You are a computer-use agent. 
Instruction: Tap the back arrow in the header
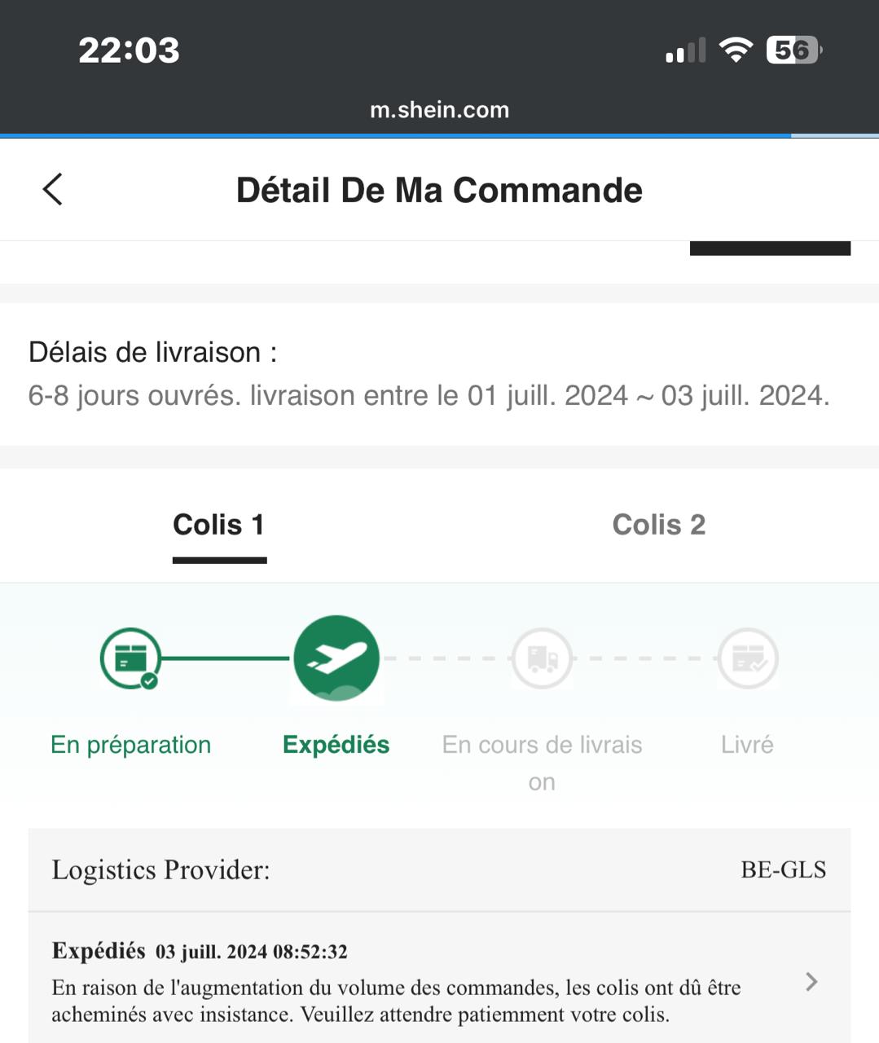[x=53, y=190]
